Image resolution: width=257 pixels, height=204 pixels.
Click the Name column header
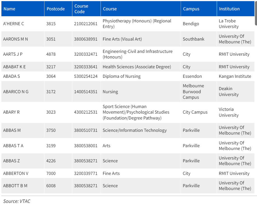pyautogui.click(x=9, y=9)
